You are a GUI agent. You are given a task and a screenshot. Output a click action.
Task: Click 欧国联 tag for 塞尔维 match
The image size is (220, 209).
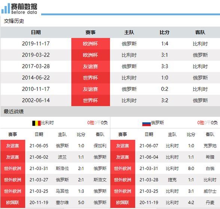point(13,202)
